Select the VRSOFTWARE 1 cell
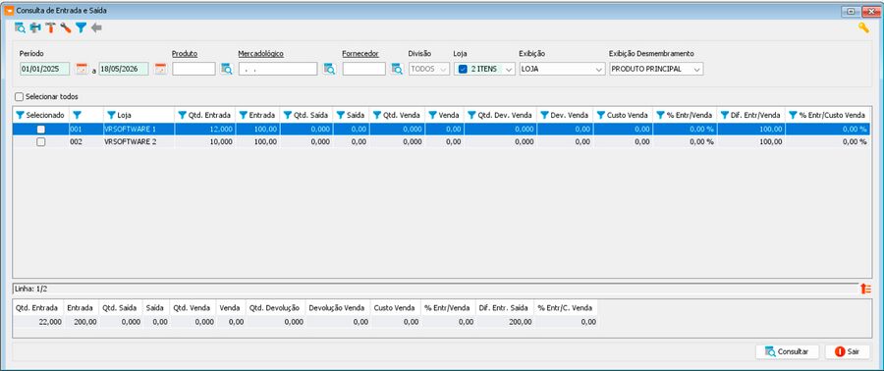 coord(138,130)
